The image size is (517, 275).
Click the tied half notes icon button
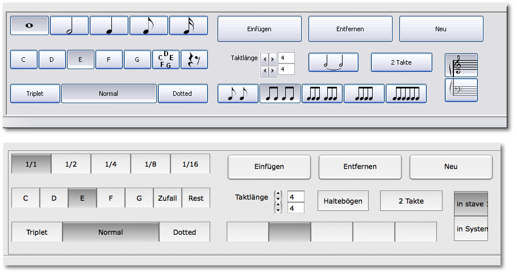(333, 62)
